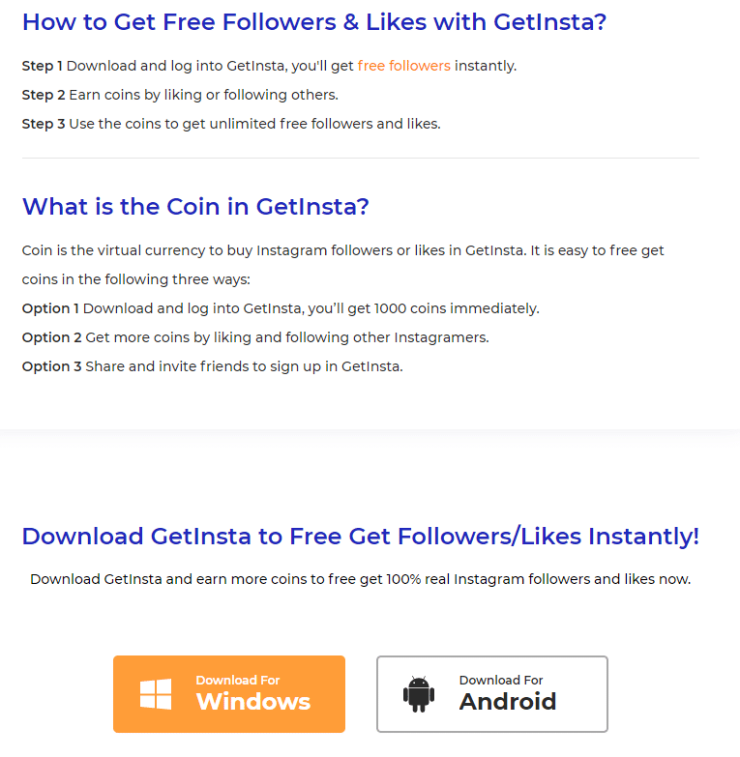
Task: Click the Android robot icon
Action: (419, 694)
